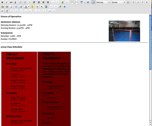This screenshot has width=152, height=126.
Task: Toggle the fullscreen editor mode button
Action: click(93, 2)
